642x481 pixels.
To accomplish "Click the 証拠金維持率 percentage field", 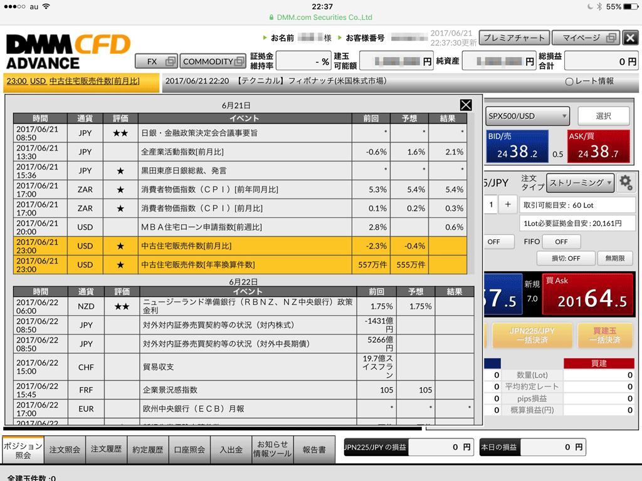I will [x=303, y=61].
